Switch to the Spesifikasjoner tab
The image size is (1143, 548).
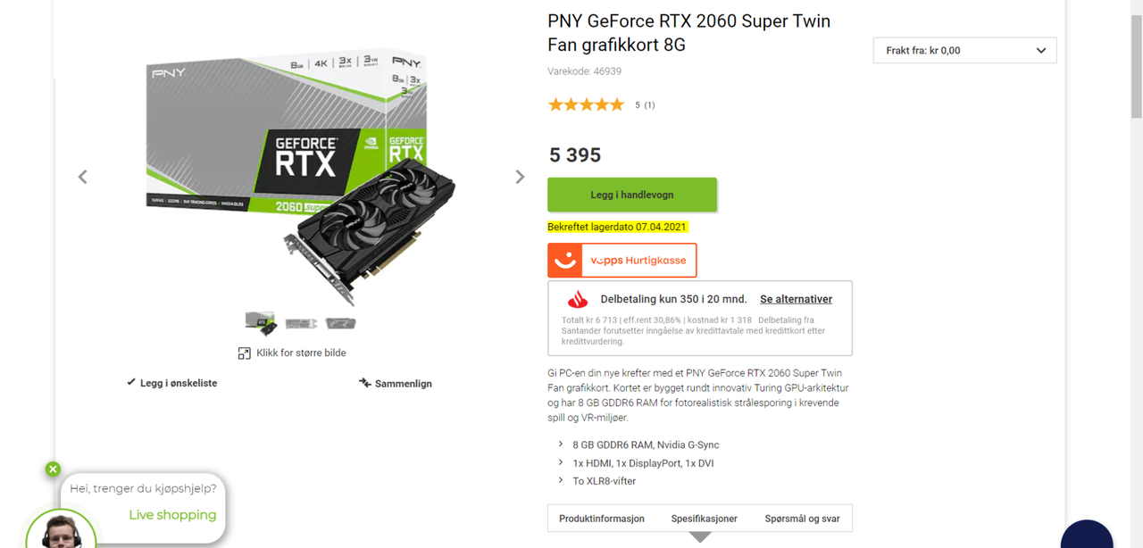(705, 518)
